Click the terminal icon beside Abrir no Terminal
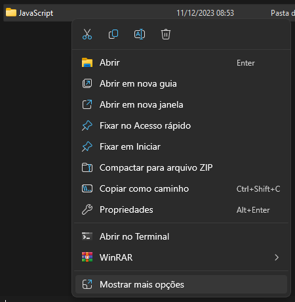 (x=87, y=236)
